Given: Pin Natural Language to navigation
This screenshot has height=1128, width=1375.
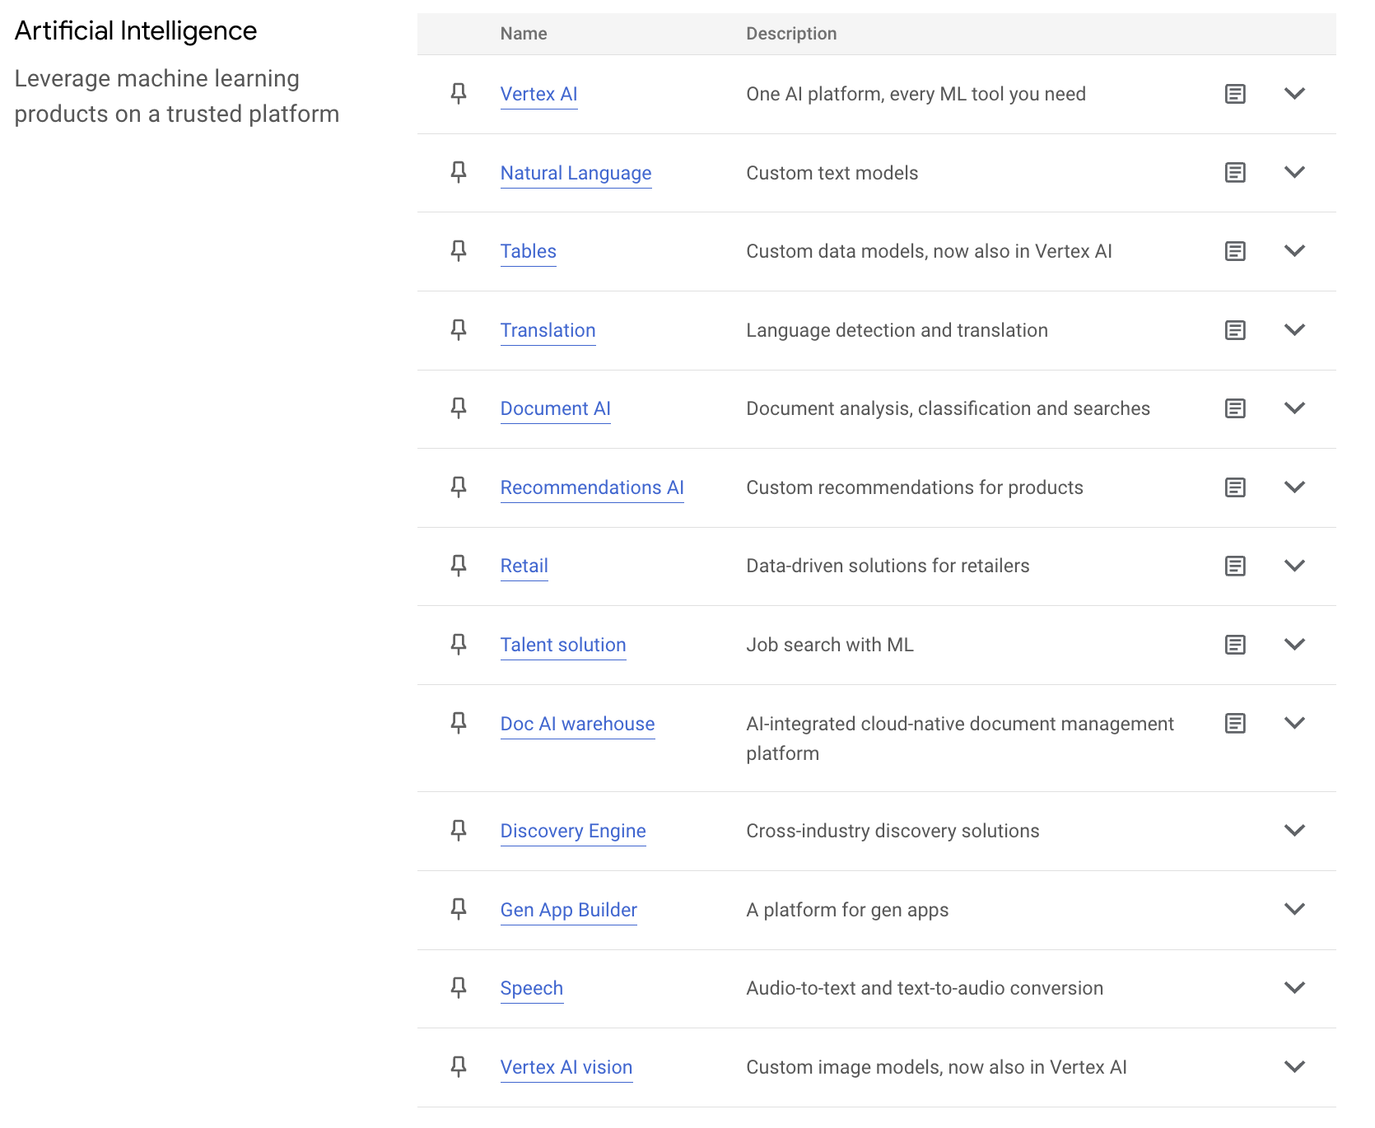Looking at the screenshot, I should [x=459, y=172].
